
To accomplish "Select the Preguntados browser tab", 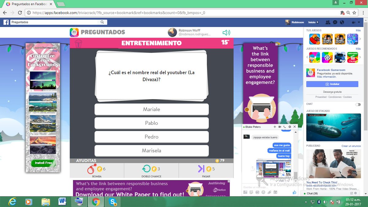I will tap(29, 4).
